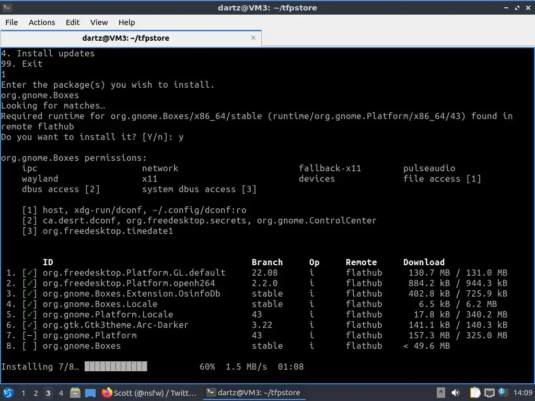Open the Lubuntu start menu
535x401 pixels.
(x=8, y=393)
